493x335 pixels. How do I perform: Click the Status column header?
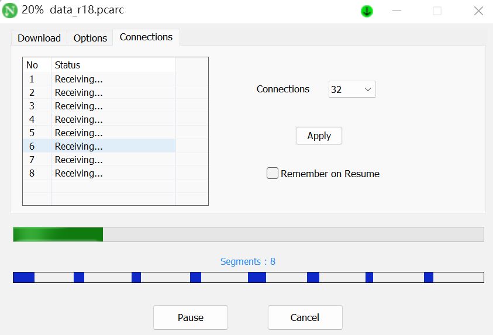point(113,65)
